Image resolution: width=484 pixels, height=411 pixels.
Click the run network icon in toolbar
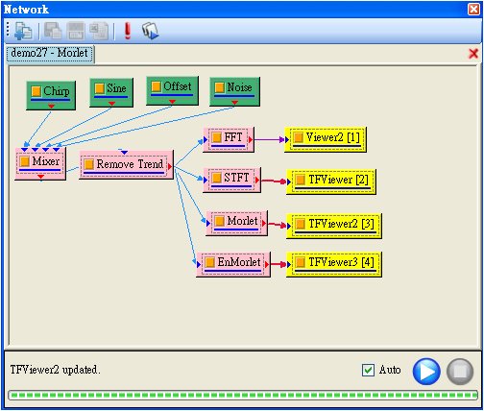click(150, 31)
